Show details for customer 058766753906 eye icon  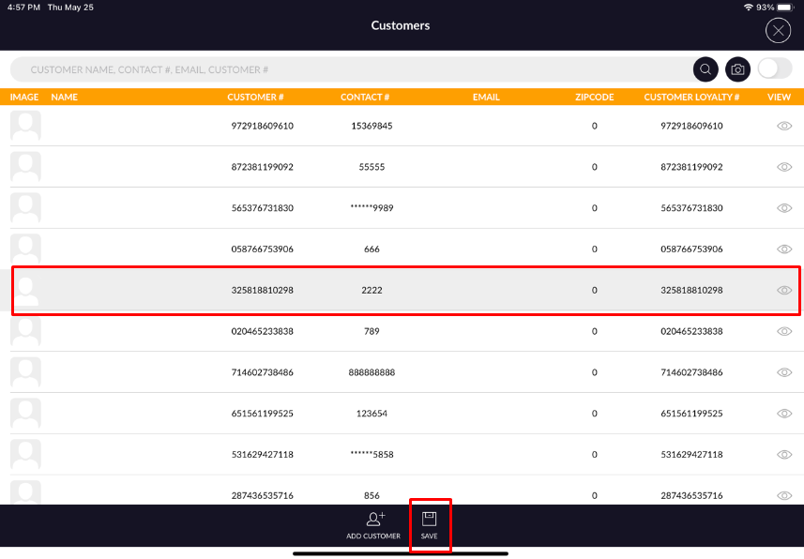tap(784, 249)
